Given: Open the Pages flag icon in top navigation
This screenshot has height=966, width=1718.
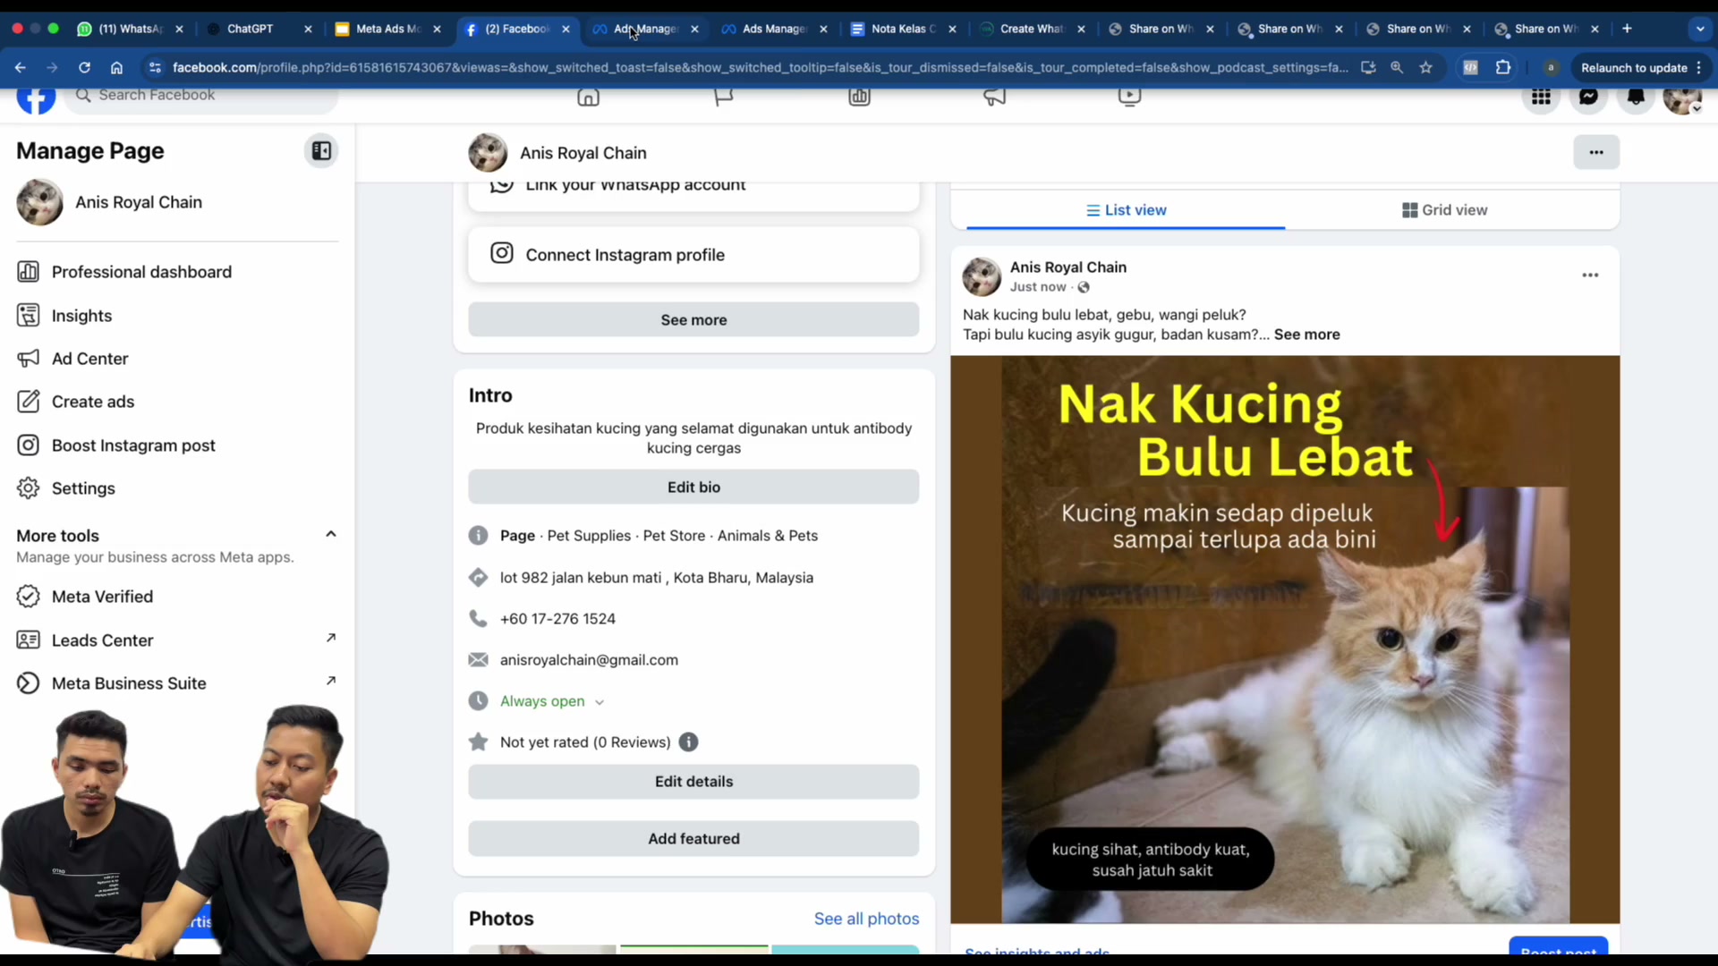Looking at the screenshot, I should pos(724,97).
